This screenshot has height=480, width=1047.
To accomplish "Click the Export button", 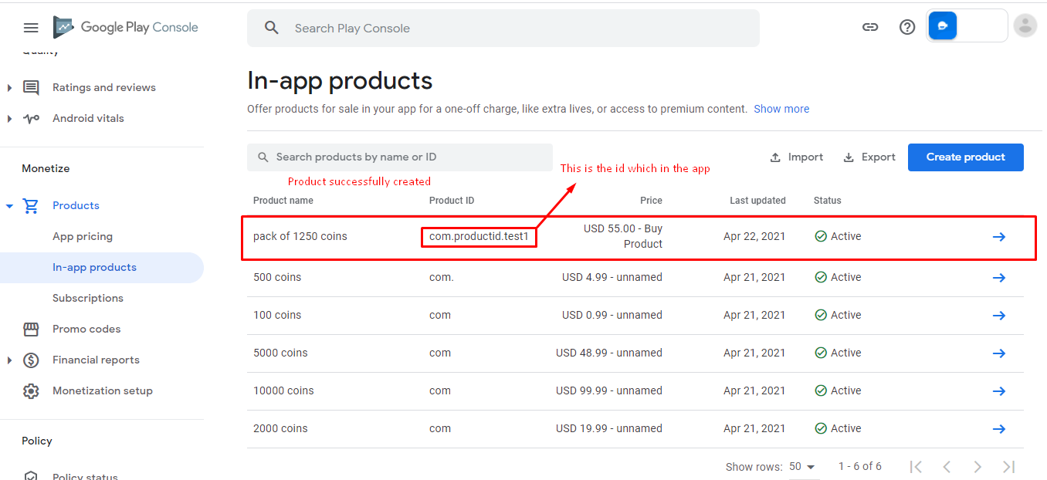I will [x=869, y=157].
